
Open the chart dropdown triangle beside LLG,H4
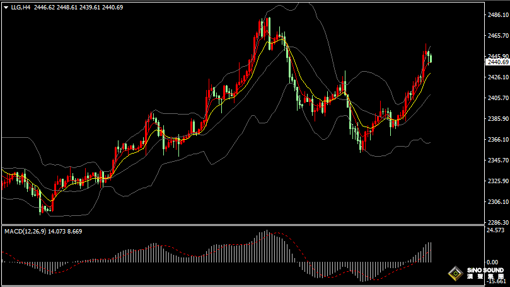(x=6, y=7)
